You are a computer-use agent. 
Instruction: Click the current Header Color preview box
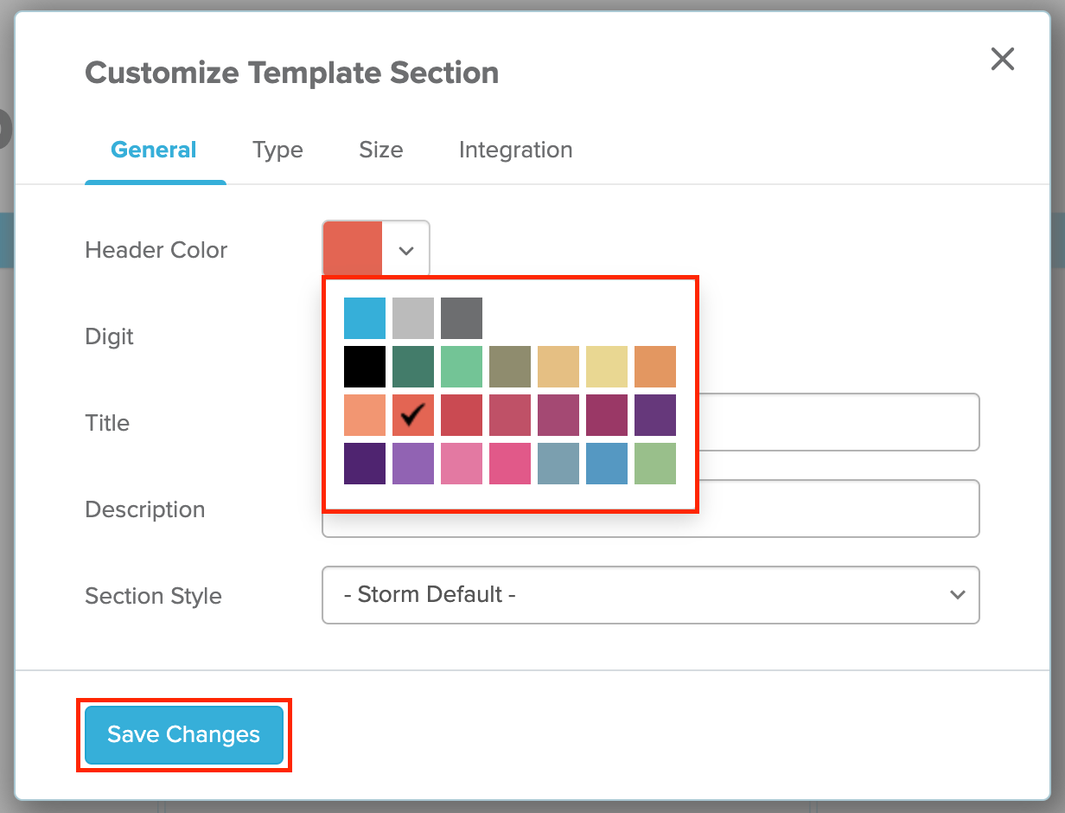pos(353,250)
